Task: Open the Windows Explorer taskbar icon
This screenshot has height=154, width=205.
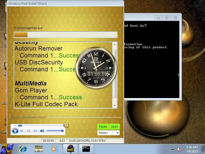Action: [x=39, y=149]
